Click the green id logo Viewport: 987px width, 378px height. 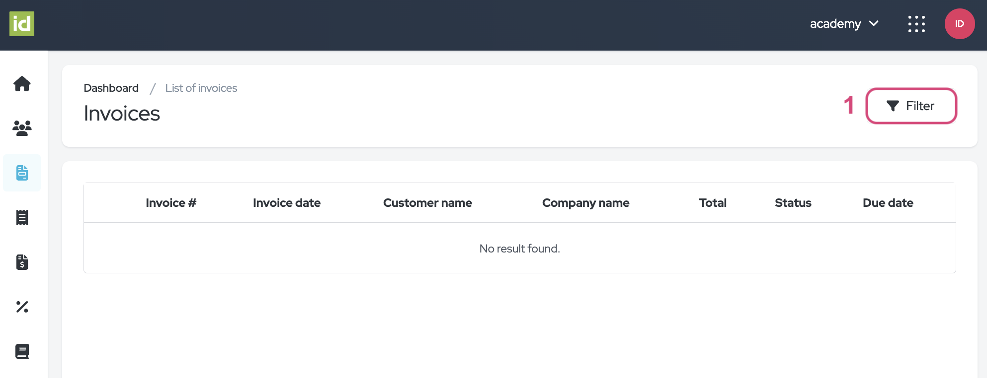coord(22,24)
